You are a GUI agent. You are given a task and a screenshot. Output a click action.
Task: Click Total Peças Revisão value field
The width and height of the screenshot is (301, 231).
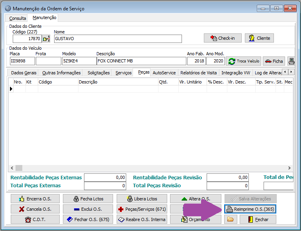pyautogui.click(x=228, y=186)
